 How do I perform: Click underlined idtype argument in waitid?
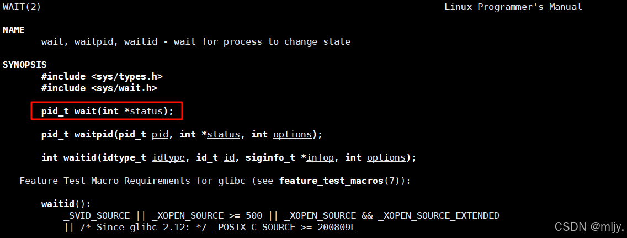[x=168, y=157]
